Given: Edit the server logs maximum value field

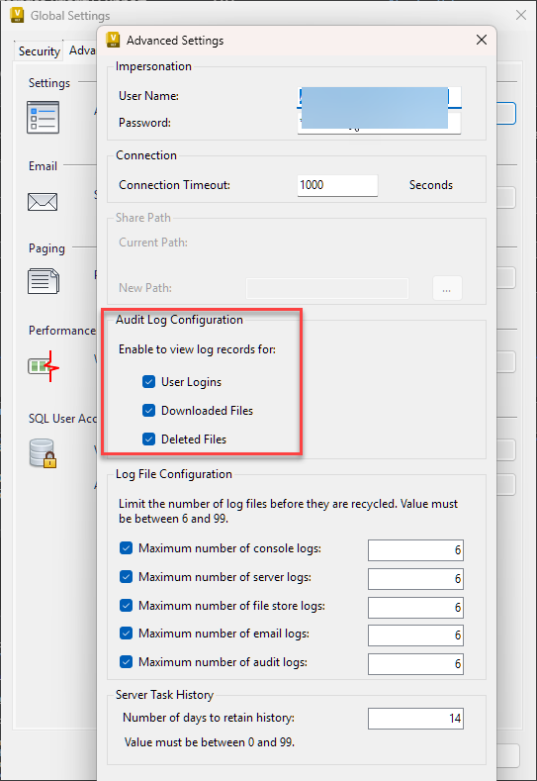Looking at the screenshot, I should (x=415, y=578).
